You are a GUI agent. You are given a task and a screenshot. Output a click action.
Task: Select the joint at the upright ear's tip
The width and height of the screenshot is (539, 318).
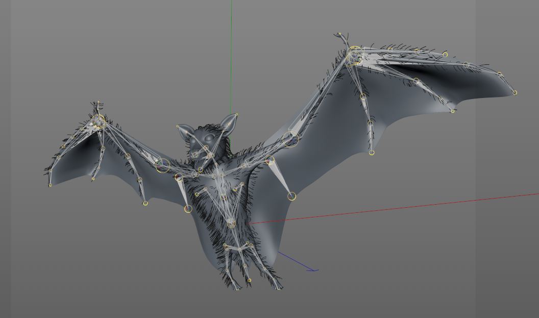point(237,114)
